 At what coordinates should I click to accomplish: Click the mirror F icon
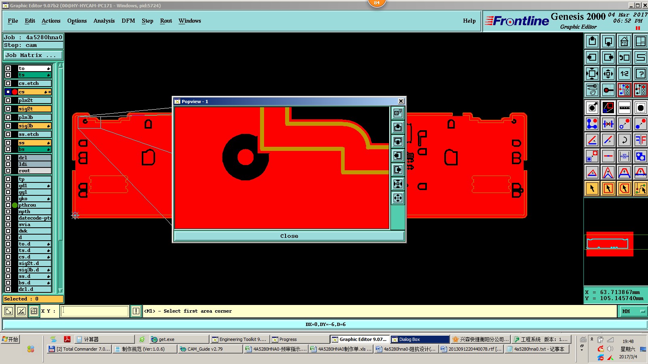641,140
